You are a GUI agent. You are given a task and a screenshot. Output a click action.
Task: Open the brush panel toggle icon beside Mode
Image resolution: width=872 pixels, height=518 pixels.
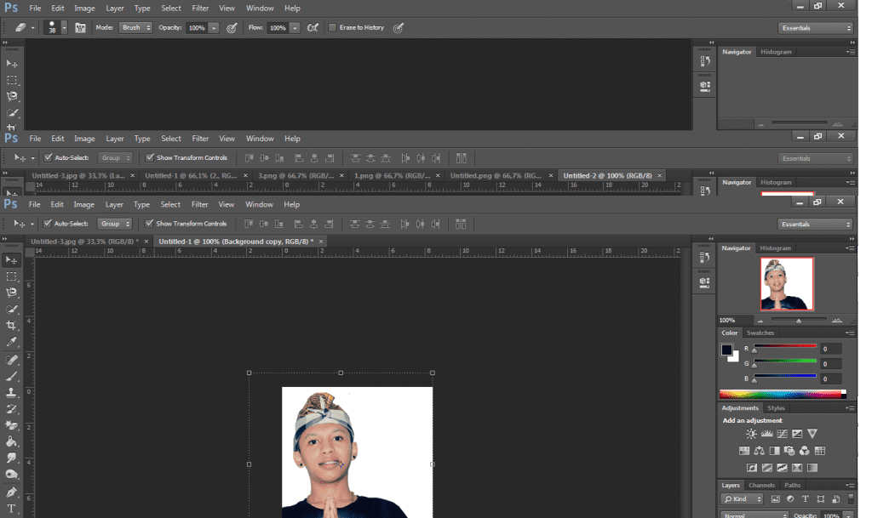[x=81, y=27]
